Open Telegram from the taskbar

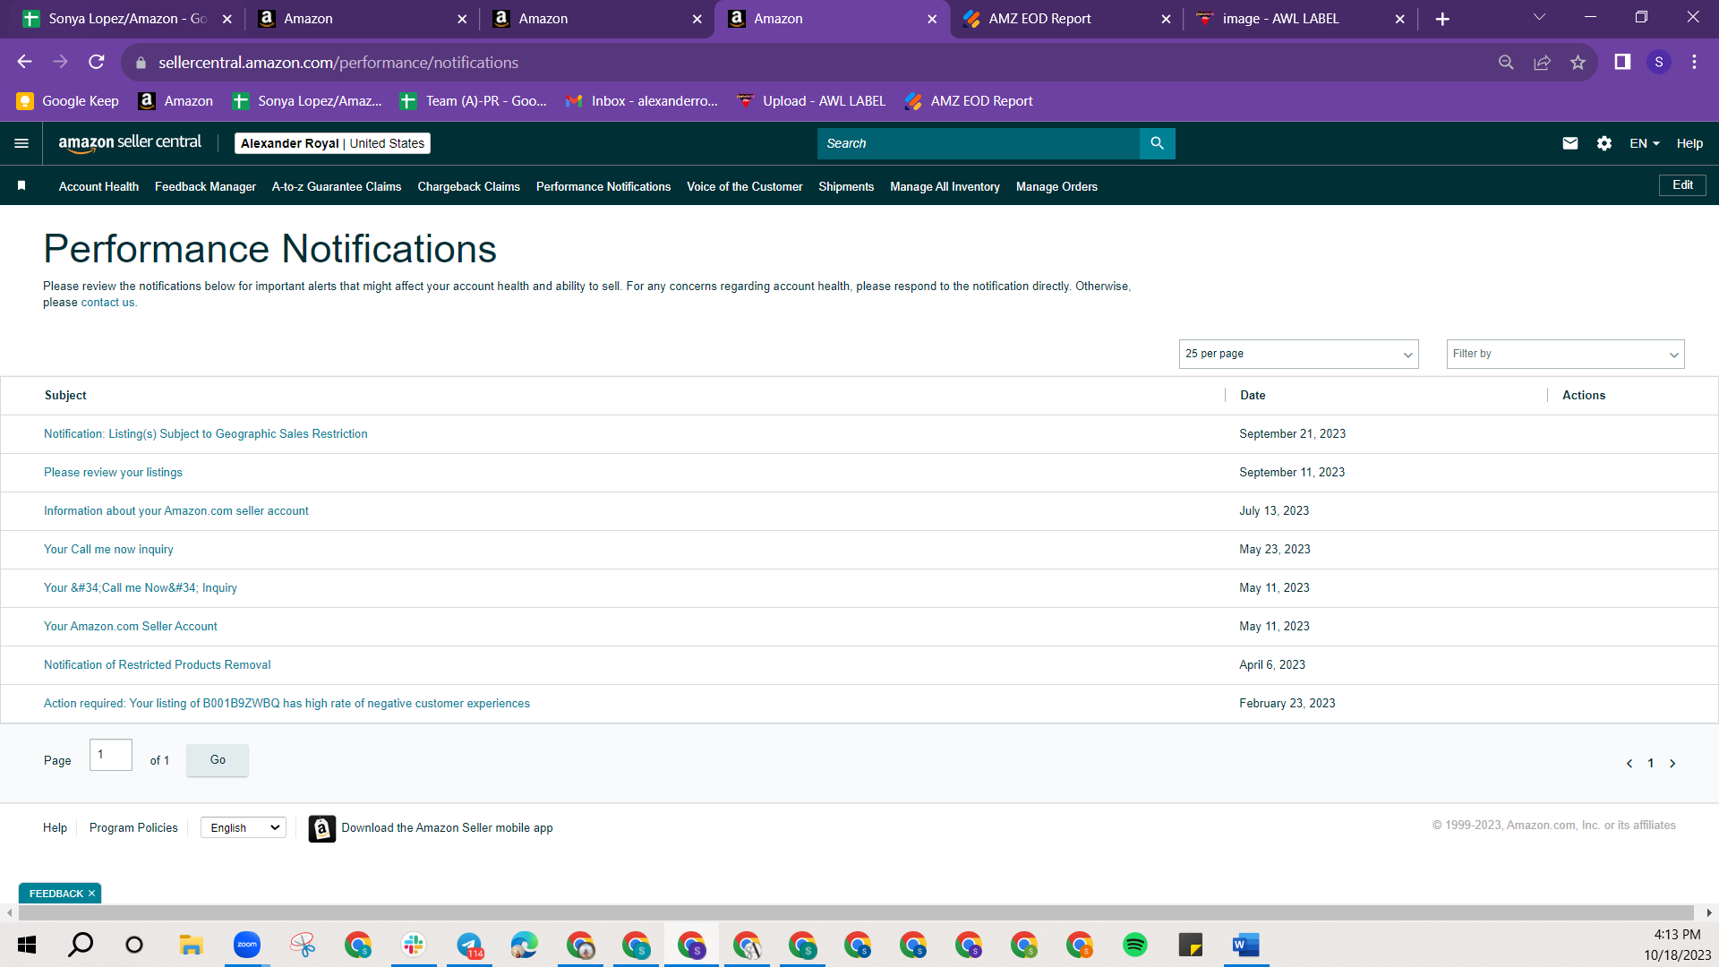[x=469, y=945]
